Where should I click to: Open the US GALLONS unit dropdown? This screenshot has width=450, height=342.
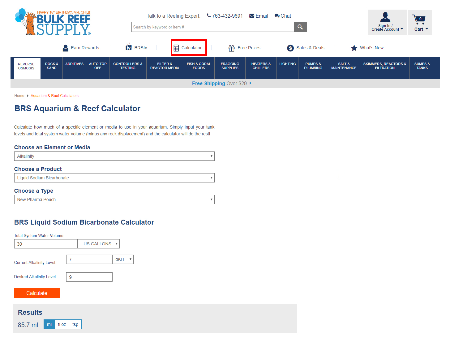(99, 244)
